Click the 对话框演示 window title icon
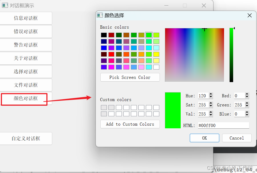Screen dimensions: 257x173 tap(5, 5)
